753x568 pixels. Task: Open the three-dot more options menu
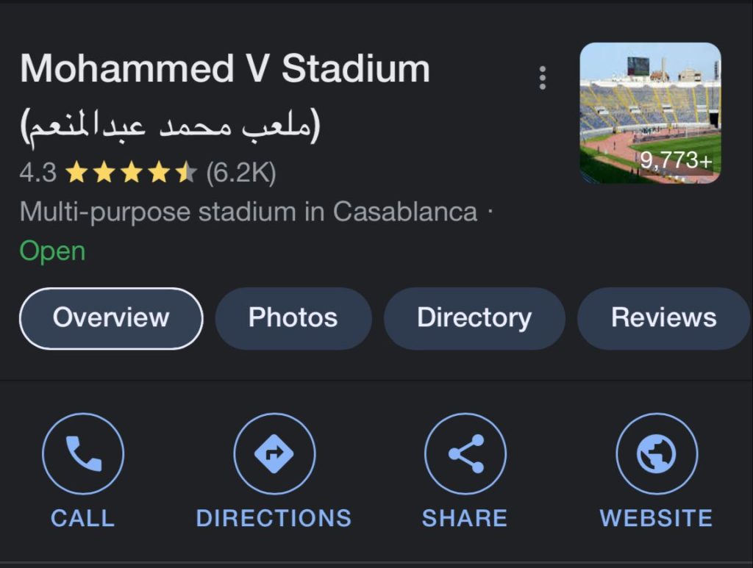543,78
